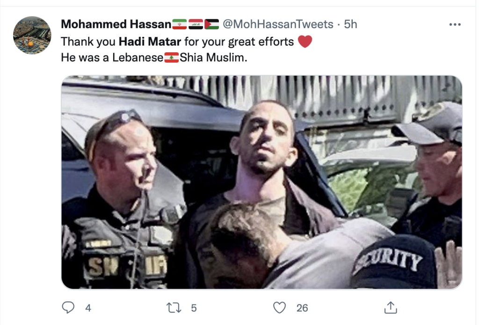Click the Palestine flag emoji beside the name
479x325 pixels.
pyautogui.click(x=212, y=24)
